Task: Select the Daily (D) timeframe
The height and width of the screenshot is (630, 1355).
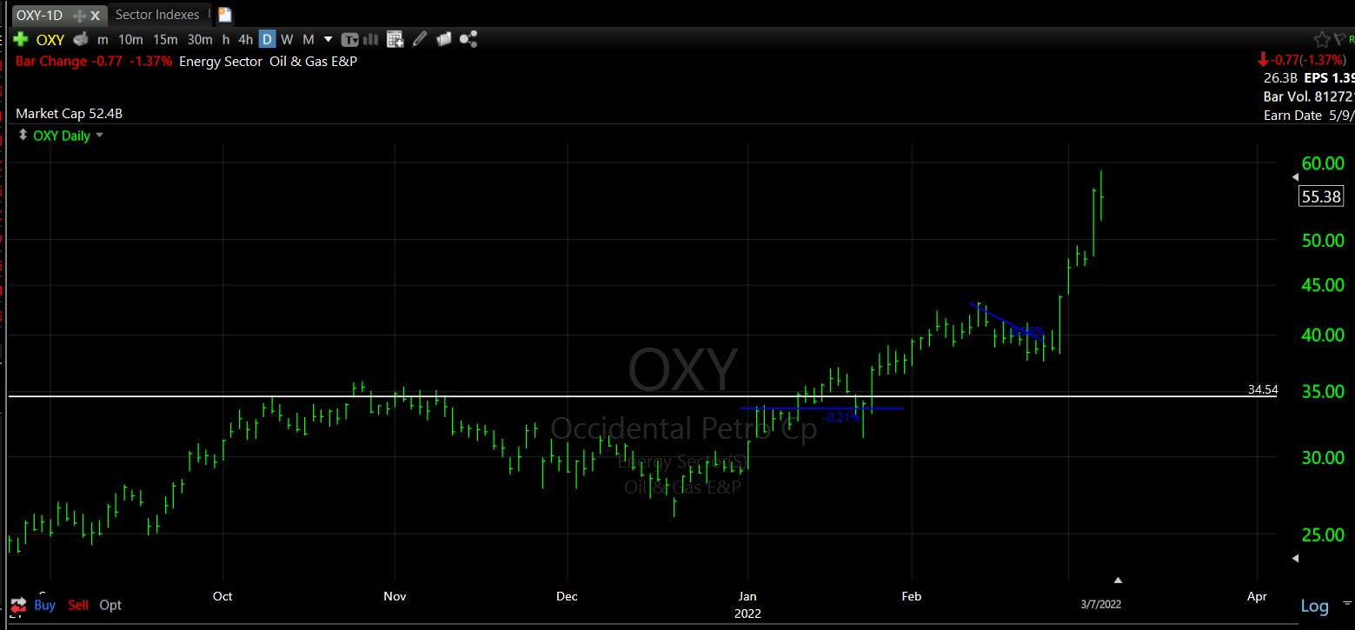Action: point(267,39)
